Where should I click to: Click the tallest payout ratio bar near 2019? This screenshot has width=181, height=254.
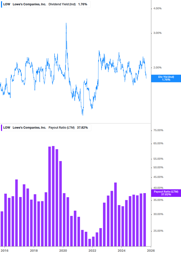coord(53,196)
